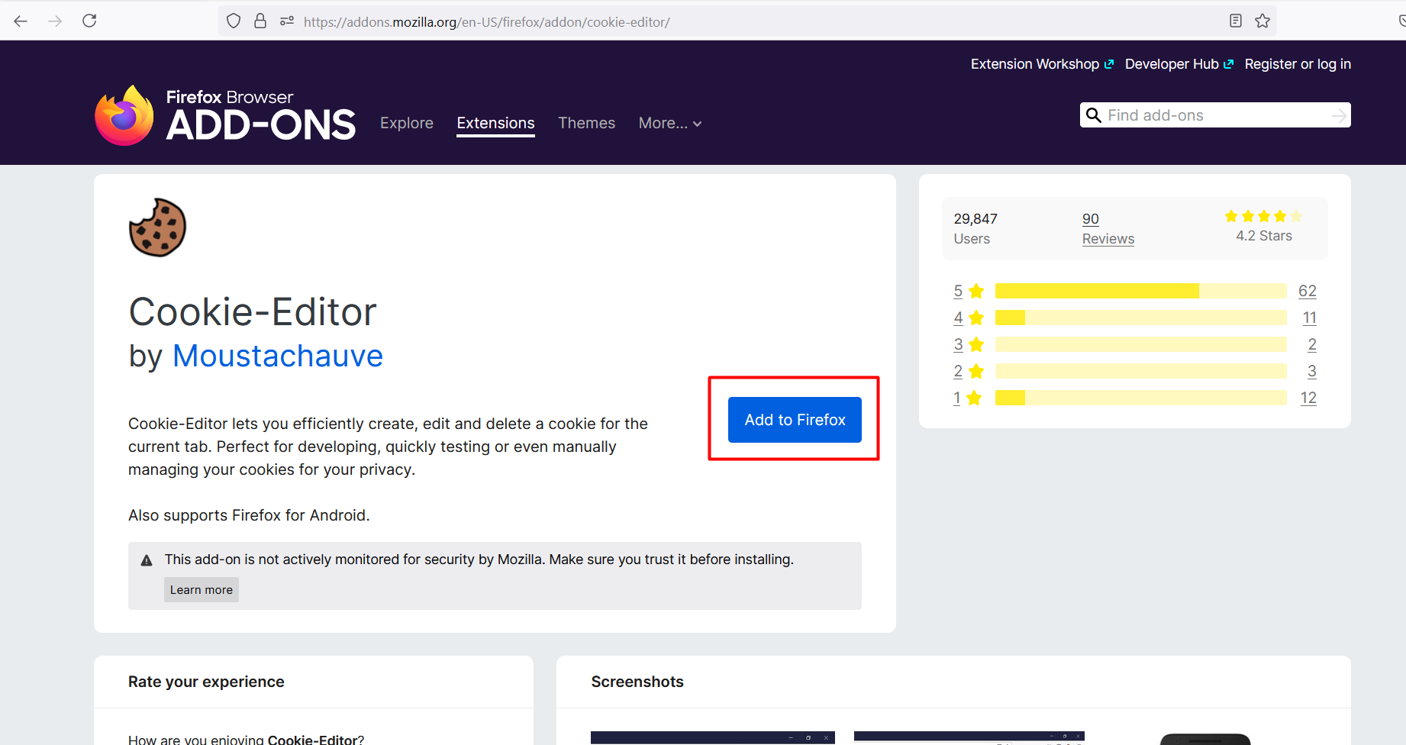Screen dimensions: 1406x745
Task: Click the Learn more button
Action: pyautogui.click(x=201, y=590)
